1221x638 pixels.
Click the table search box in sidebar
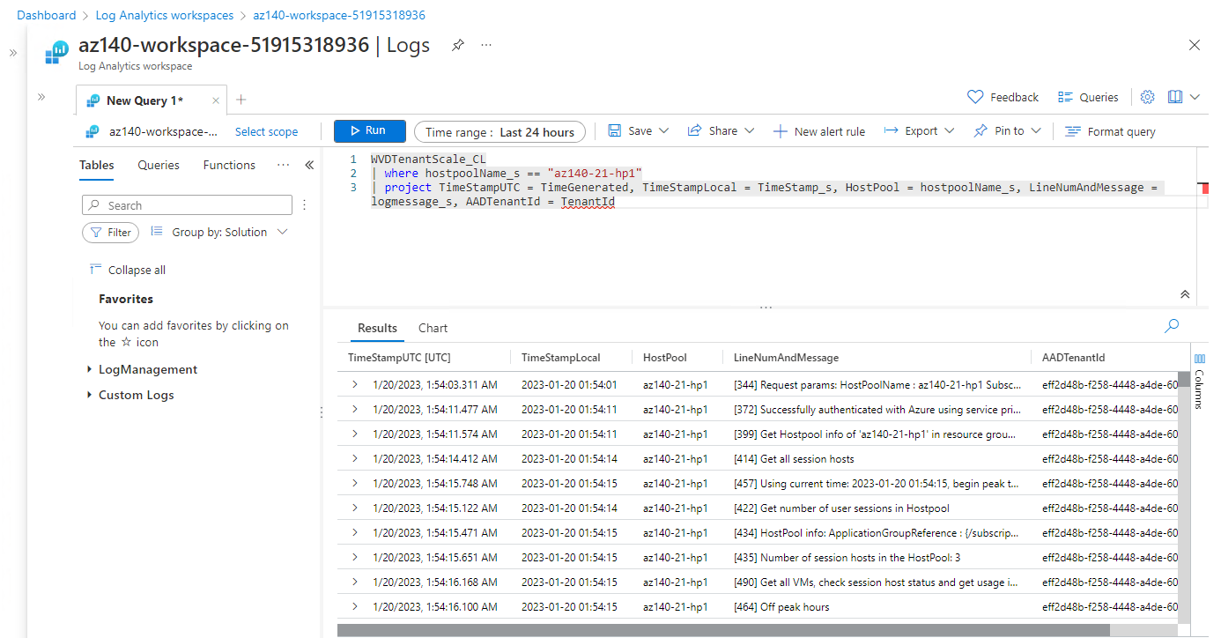pyautogui.click(x=187, y=204)
